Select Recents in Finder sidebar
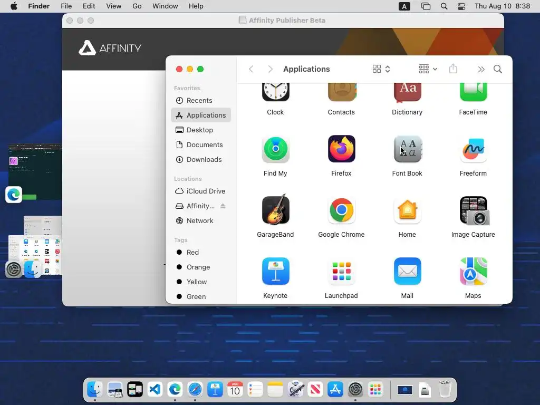 (x=201, y=101)
